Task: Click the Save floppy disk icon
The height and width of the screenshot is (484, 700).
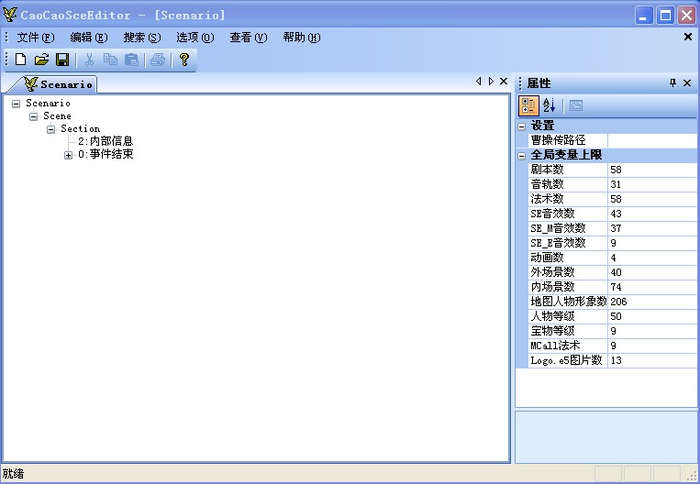Action: pos(62,60)
